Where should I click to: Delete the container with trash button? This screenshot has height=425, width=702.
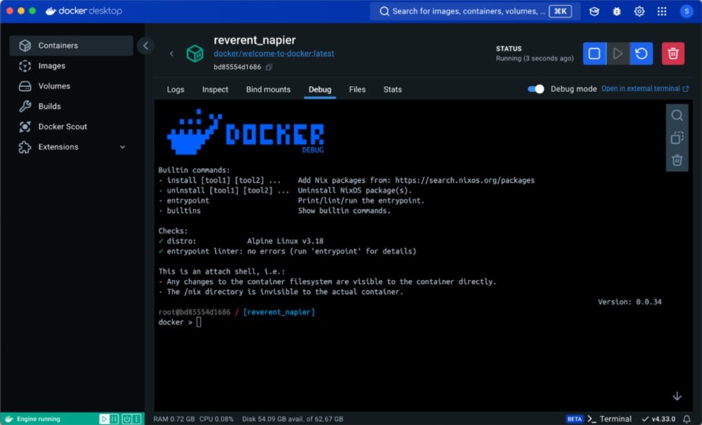coord(673,54)
